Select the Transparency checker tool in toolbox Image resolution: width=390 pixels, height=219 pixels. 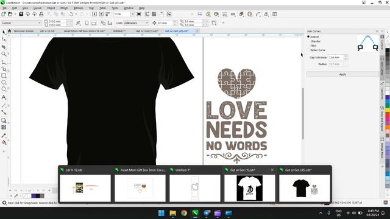pos(4,127)
